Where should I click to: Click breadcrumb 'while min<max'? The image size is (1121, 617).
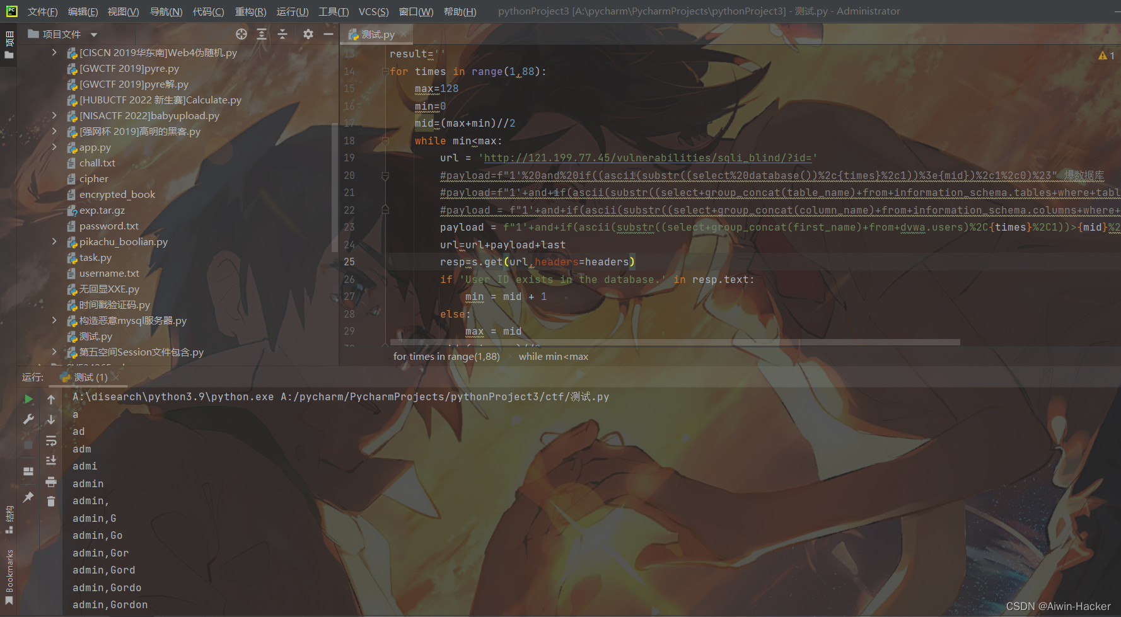(x=553, y=357)
